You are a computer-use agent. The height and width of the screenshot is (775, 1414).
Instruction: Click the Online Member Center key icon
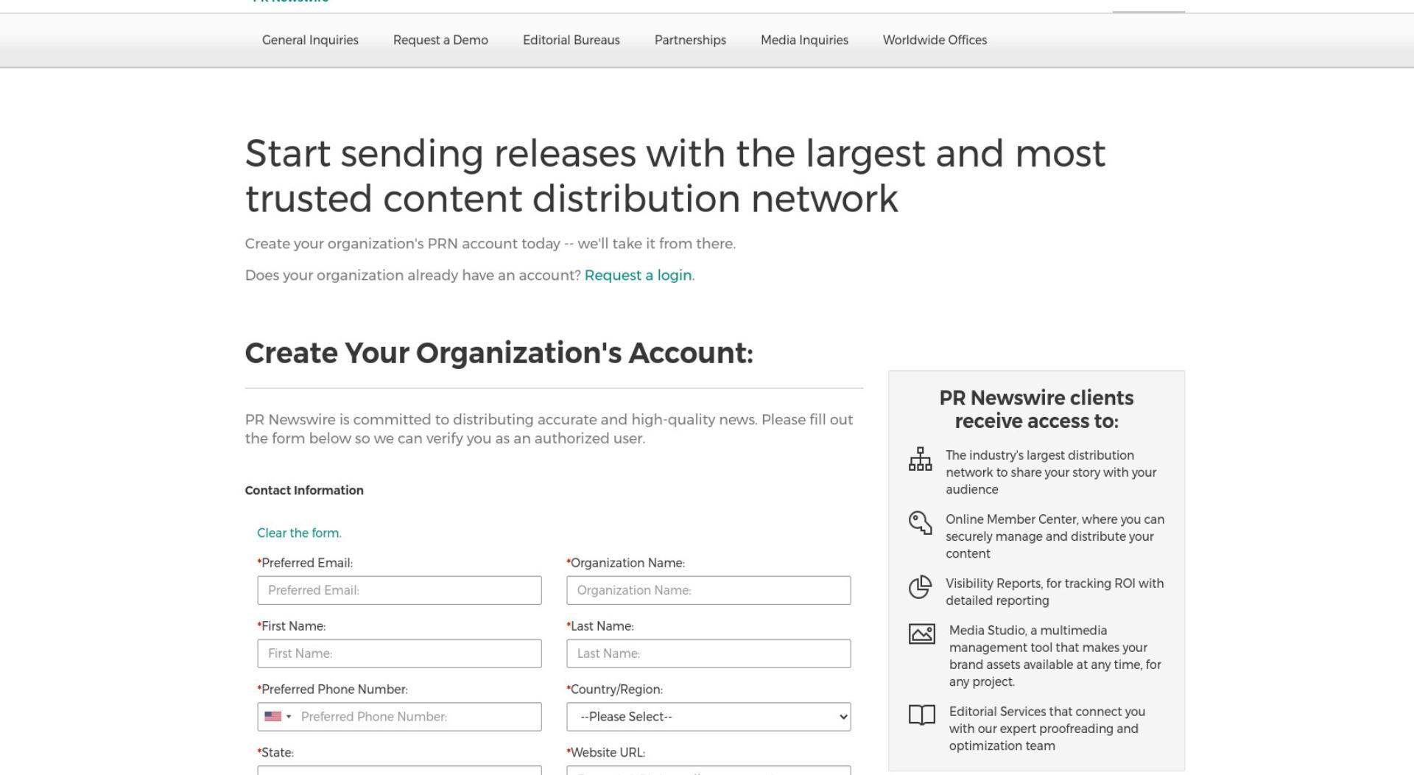click(x=920, y=523)
